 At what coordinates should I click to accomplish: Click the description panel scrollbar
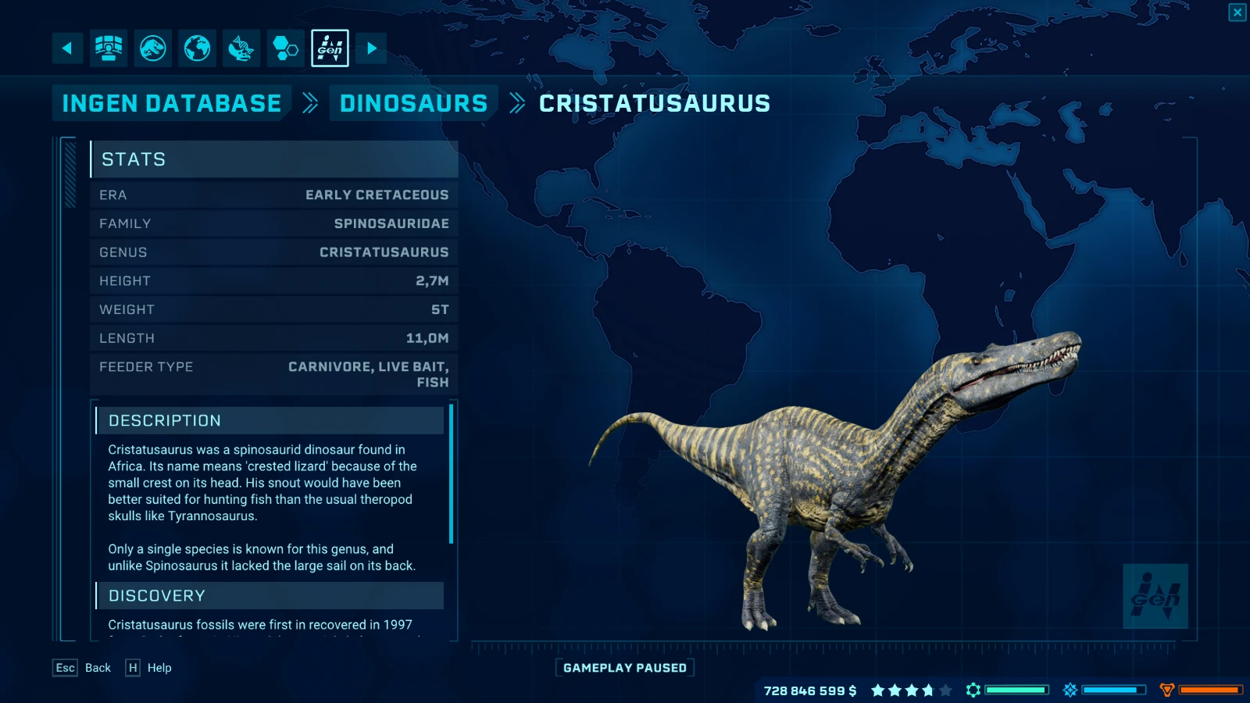[x=451, y=474]
